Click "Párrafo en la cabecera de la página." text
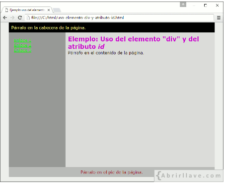The height and width of the screenshot is (184, 225). (49, 28)
